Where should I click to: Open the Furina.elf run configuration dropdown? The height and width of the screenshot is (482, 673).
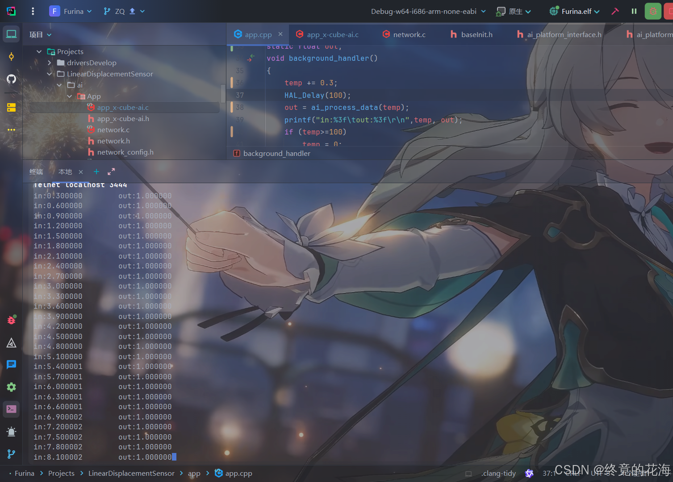click(575, 11)
